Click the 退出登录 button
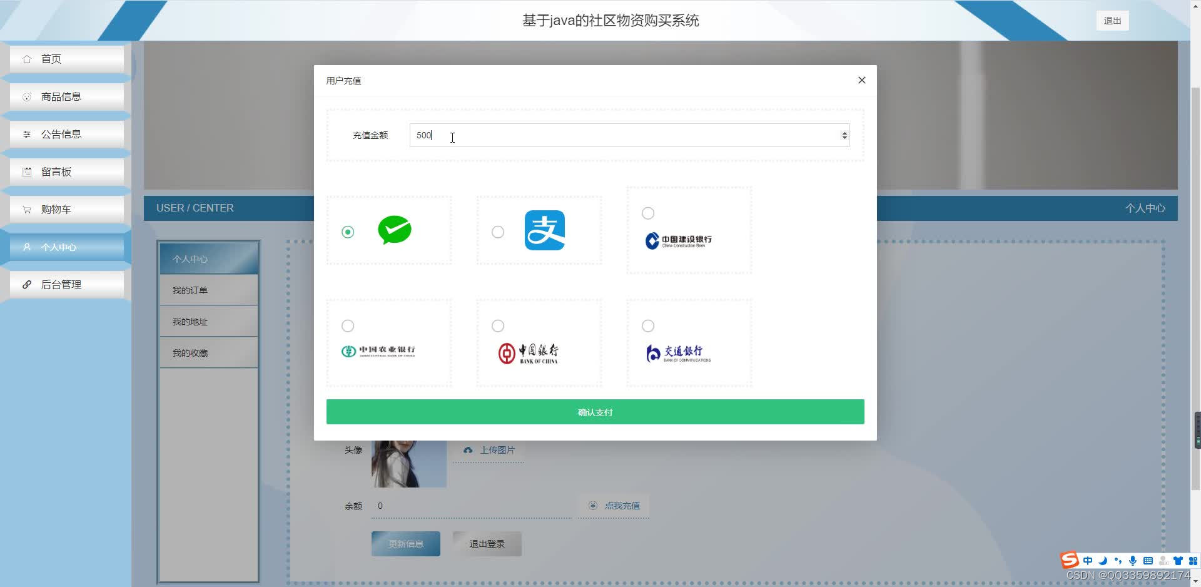Viewport: 1201px width, 587px height. pyautogui.click(x=487, y=544)
